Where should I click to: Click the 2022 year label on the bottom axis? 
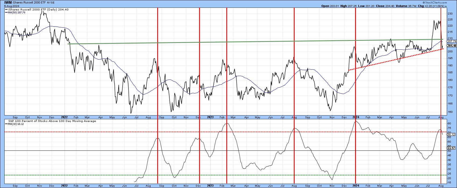(x=64, y=186)
